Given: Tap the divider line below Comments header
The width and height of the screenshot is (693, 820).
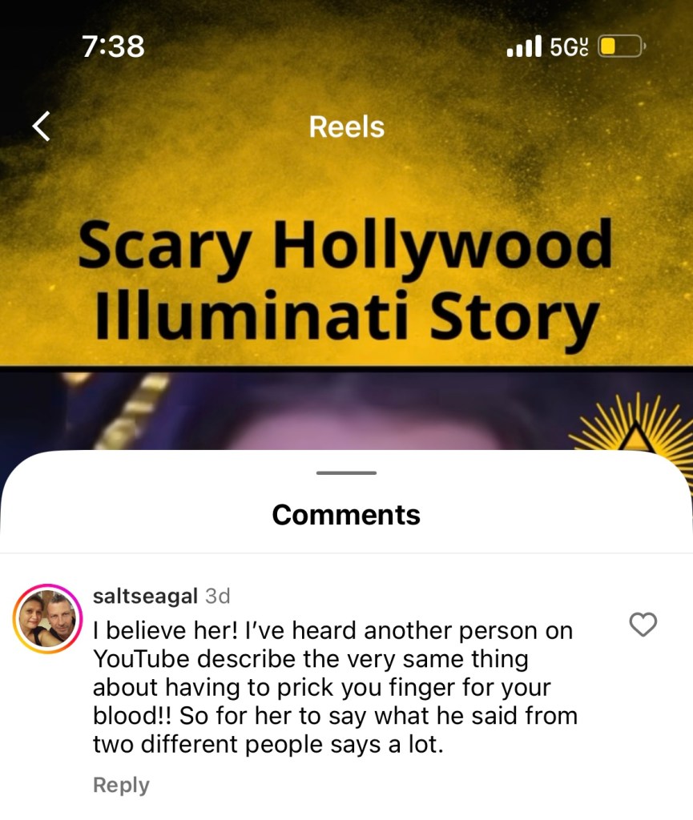Looking at the screenshot, I should coord(346,553).
